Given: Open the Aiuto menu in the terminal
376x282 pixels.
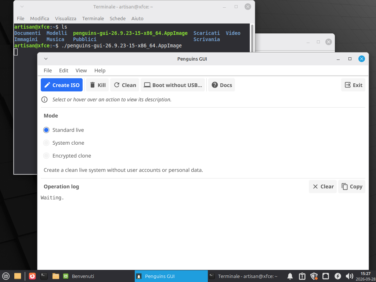Looking at the screenshot, I should coord(137,18).
